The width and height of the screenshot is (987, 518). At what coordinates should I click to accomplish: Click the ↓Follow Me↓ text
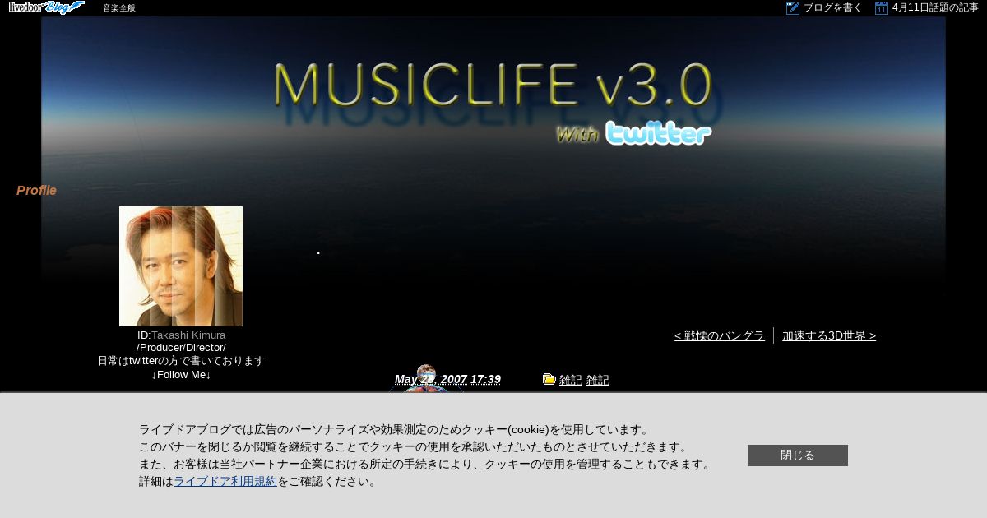(181, 375)
